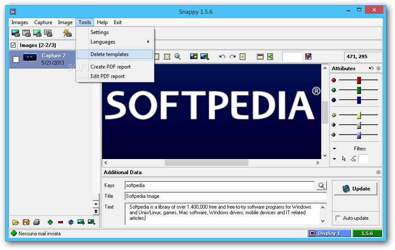395x250 pixels.
Task: Click the image send icon in bottom toolbar
Action: point(91,222)
